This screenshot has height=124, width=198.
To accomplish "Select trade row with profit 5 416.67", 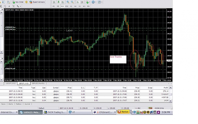I will pyautogui.click(x=84, y=94).
